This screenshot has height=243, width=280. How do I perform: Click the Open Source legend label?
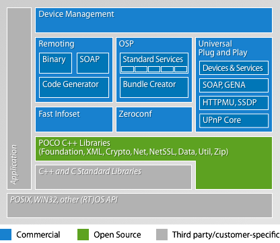(x=117, y=235)
